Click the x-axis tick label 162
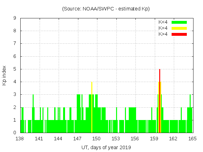Screen dimensions: 203x152 [173, 139]
